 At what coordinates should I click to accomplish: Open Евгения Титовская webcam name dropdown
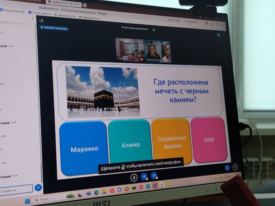click(x=155, y=60)
